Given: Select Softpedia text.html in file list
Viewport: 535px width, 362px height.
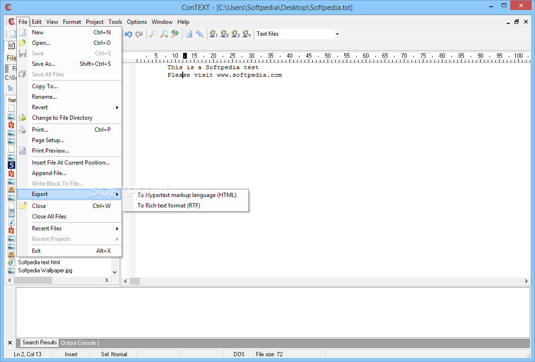Looking at the screenshot, I should pyautogui.click(x=39, y=262).
